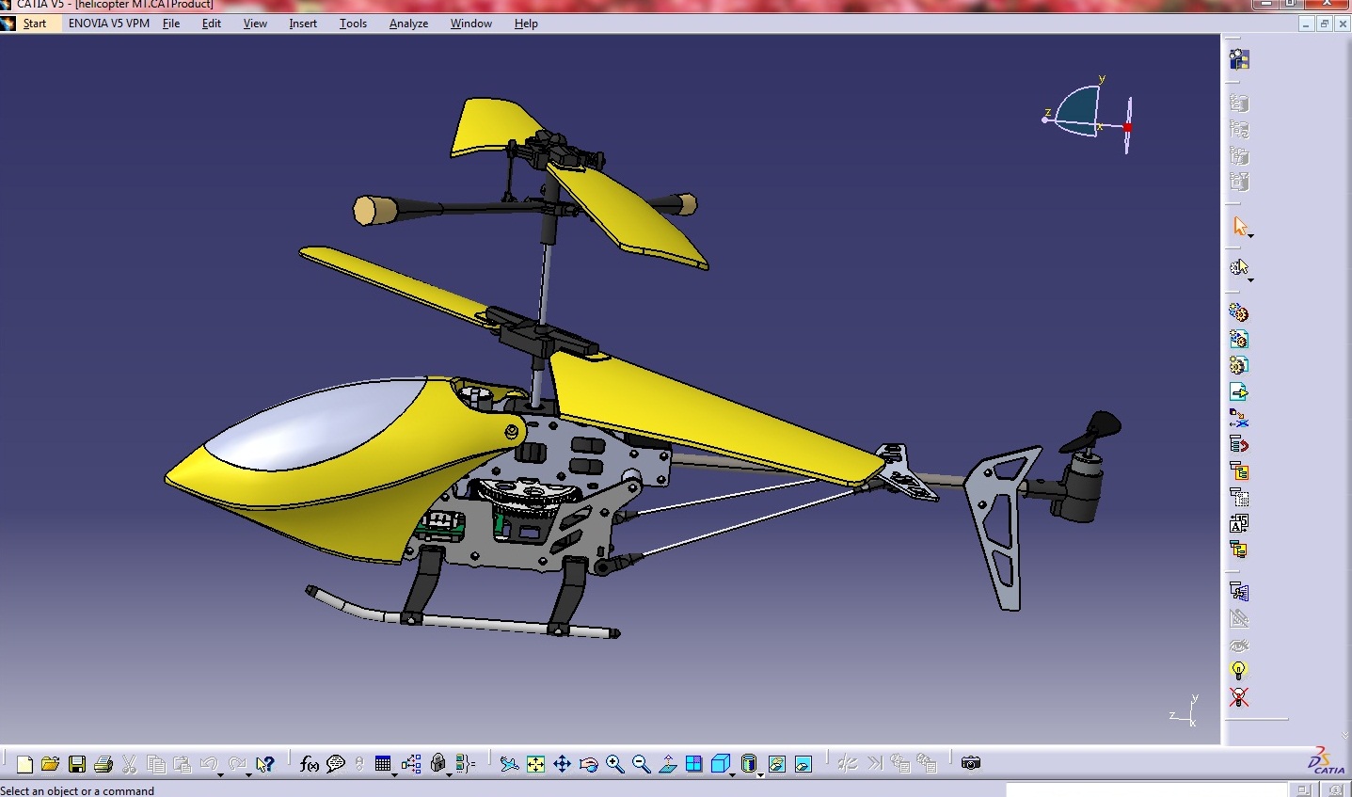This screenshot has width=1352, height=797.
Task: Expand the Isometric View cube dropdown arrow
Action: click(x=733, y=773)
